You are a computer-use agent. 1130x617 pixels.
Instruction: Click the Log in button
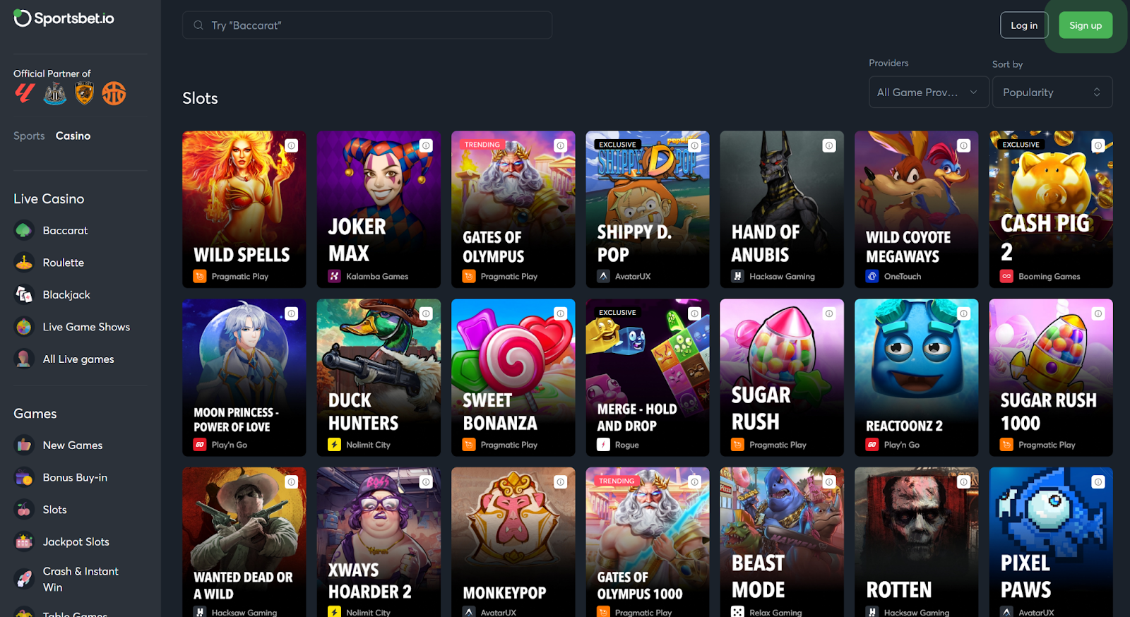click(1024, 25)
